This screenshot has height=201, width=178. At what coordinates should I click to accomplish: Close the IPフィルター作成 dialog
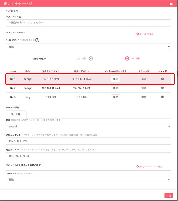[x=171, y=4]
